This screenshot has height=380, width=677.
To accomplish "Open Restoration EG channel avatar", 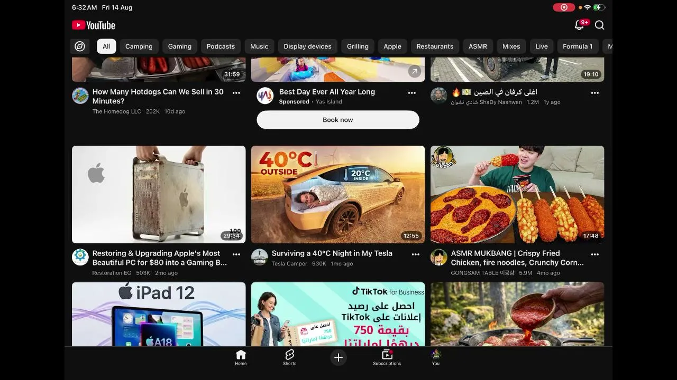I will [80, 257].
